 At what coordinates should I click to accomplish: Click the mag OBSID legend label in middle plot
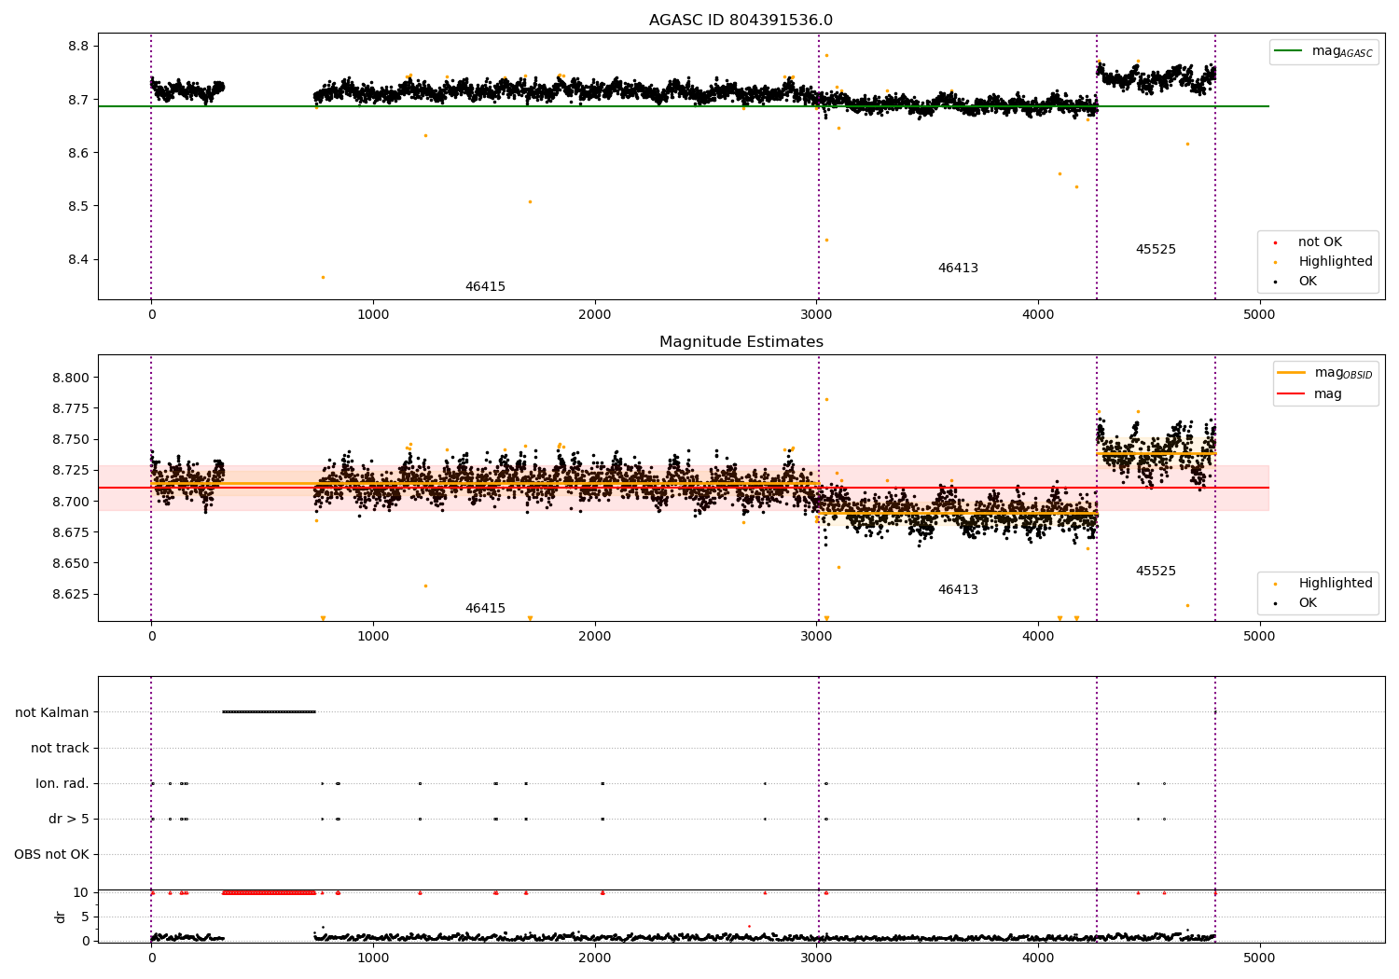[x=1343, y=373]
